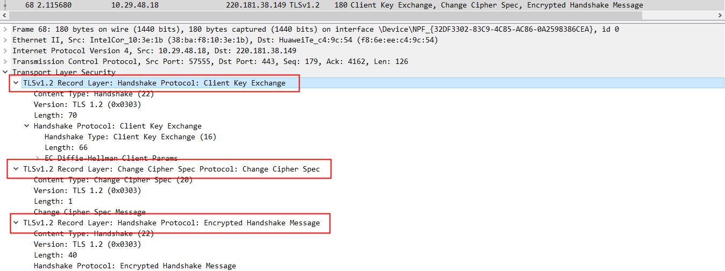725x271 pixels.
Task: Select Length: 70 field
Action: point(55,115)
